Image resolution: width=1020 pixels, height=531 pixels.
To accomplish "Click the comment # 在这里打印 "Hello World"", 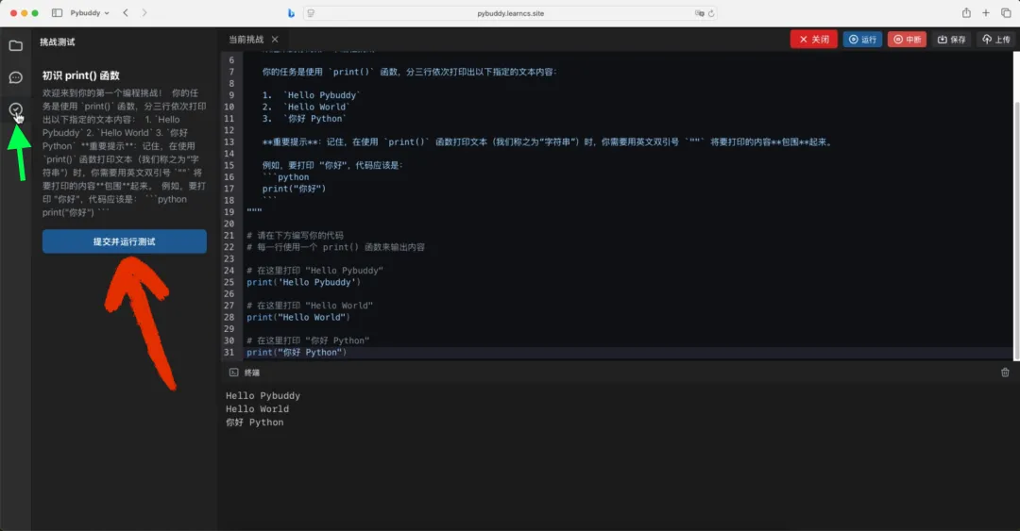I will (310, 306).
